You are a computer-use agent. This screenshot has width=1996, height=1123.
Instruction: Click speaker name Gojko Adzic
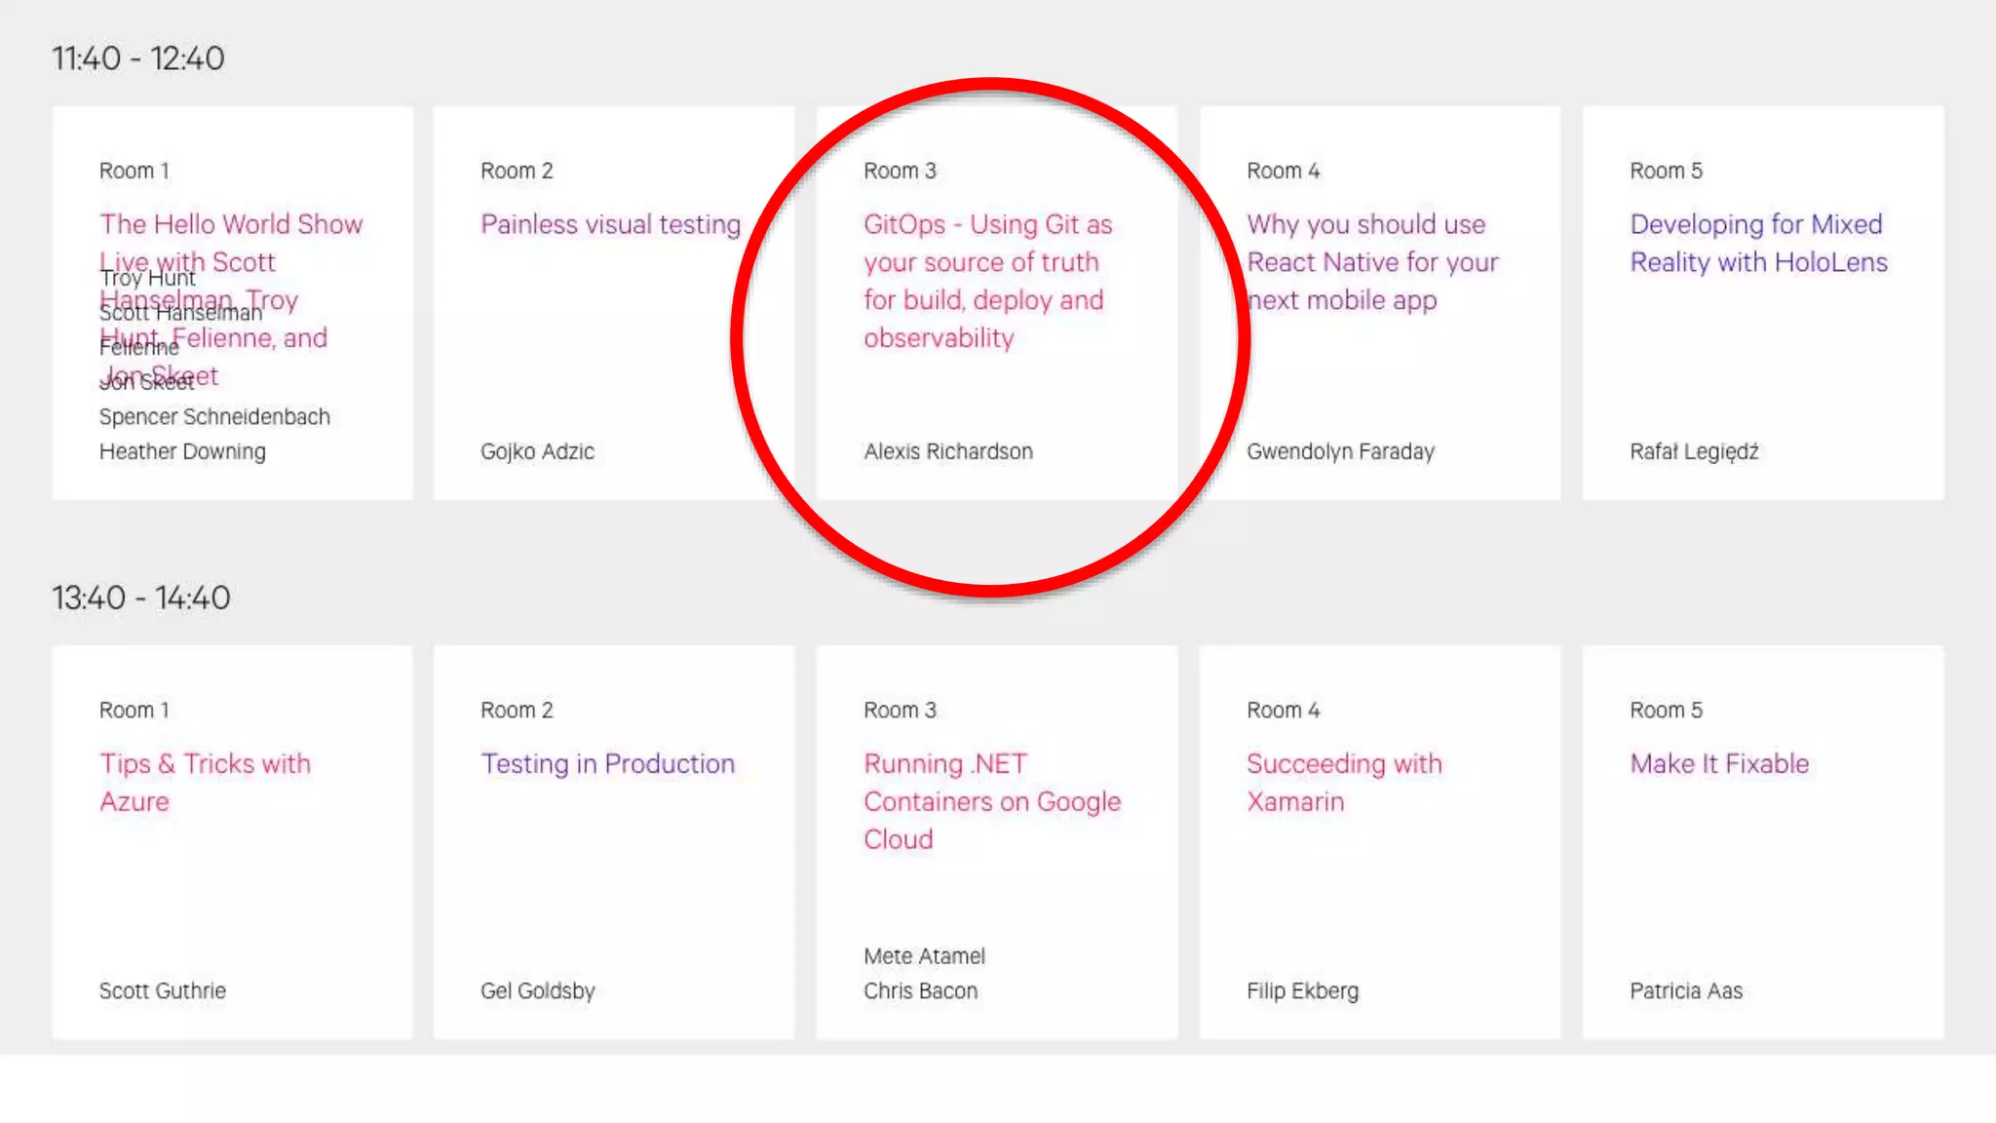tap(537, 451)
